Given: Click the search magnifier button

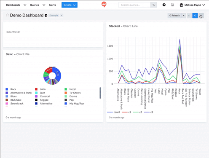Looking at the screenshot, I should (154, 5).
